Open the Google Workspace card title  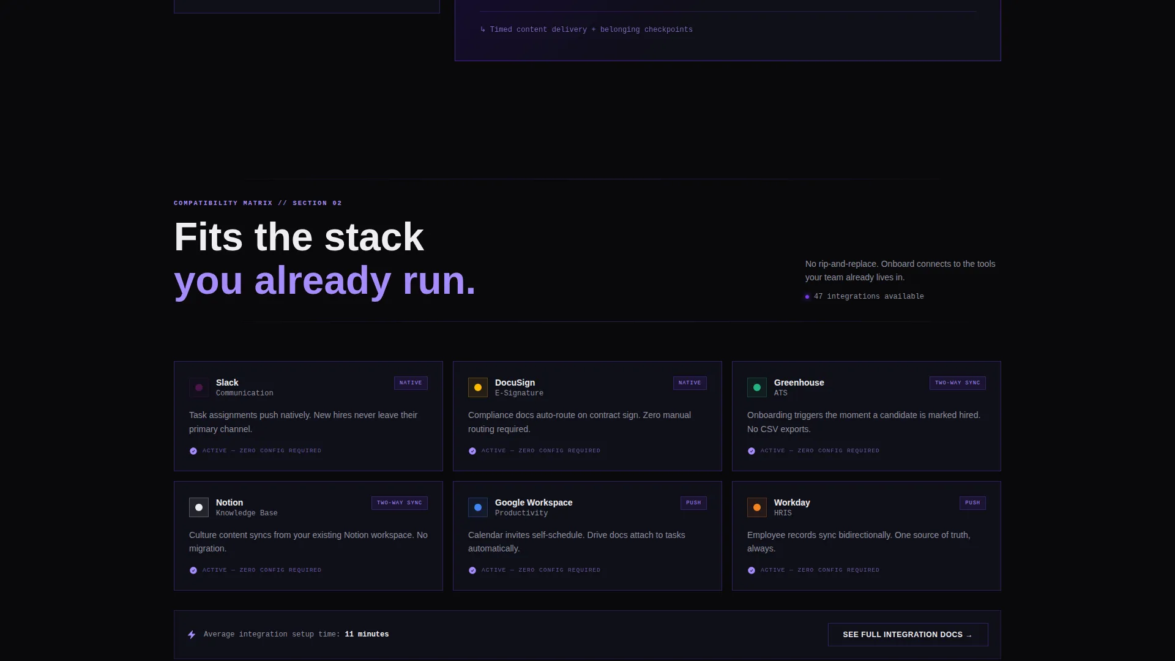(534, 502)
